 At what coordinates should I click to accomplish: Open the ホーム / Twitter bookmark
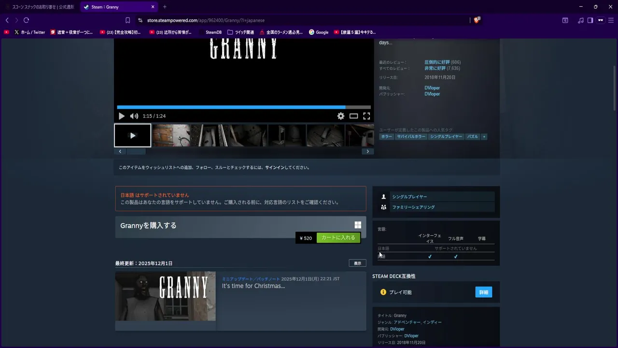(x=29, y=32)
